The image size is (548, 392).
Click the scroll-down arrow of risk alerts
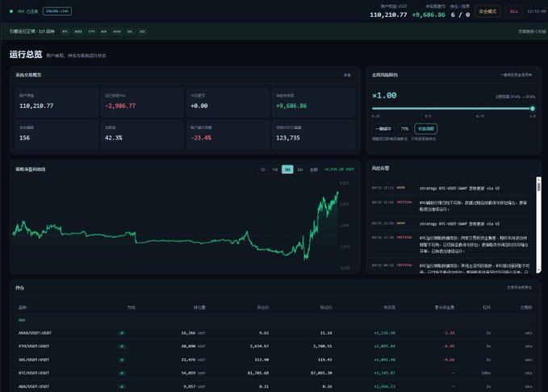[x=538, y=270]
